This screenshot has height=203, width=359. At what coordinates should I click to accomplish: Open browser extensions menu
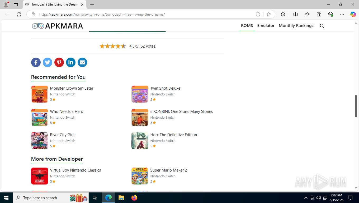click(283, 14)
